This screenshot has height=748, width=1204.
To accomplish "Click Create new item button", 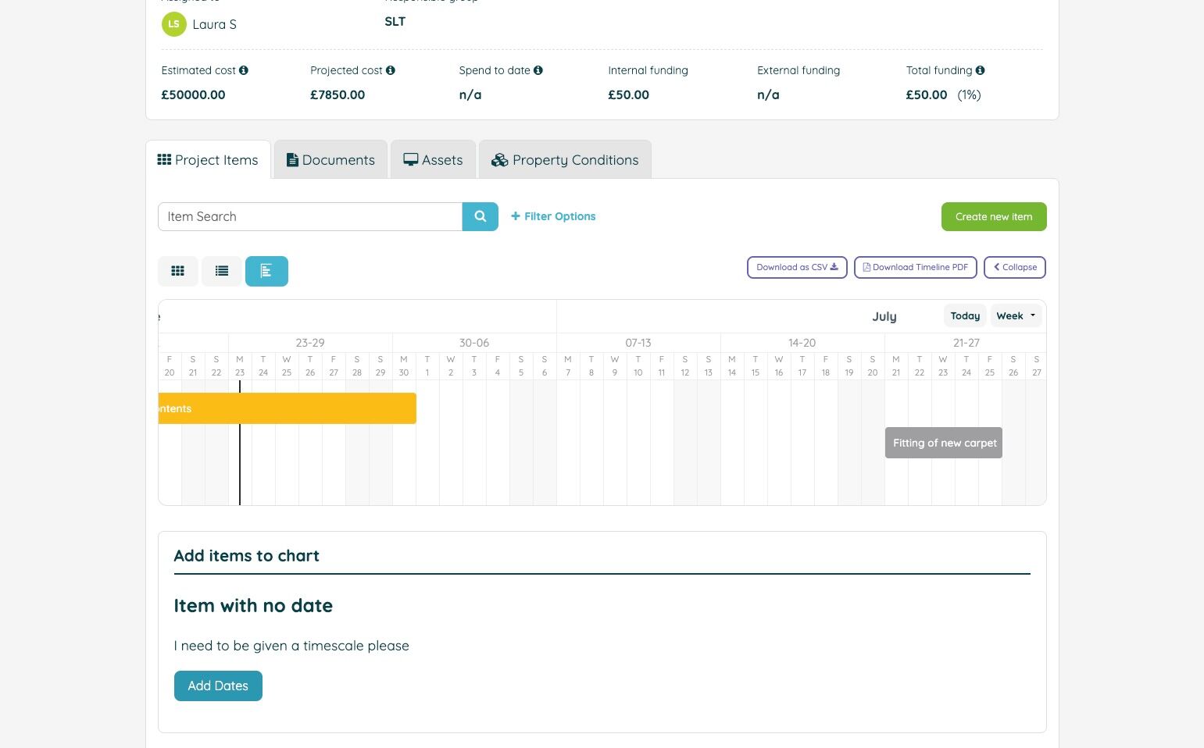I will point(994,217).
